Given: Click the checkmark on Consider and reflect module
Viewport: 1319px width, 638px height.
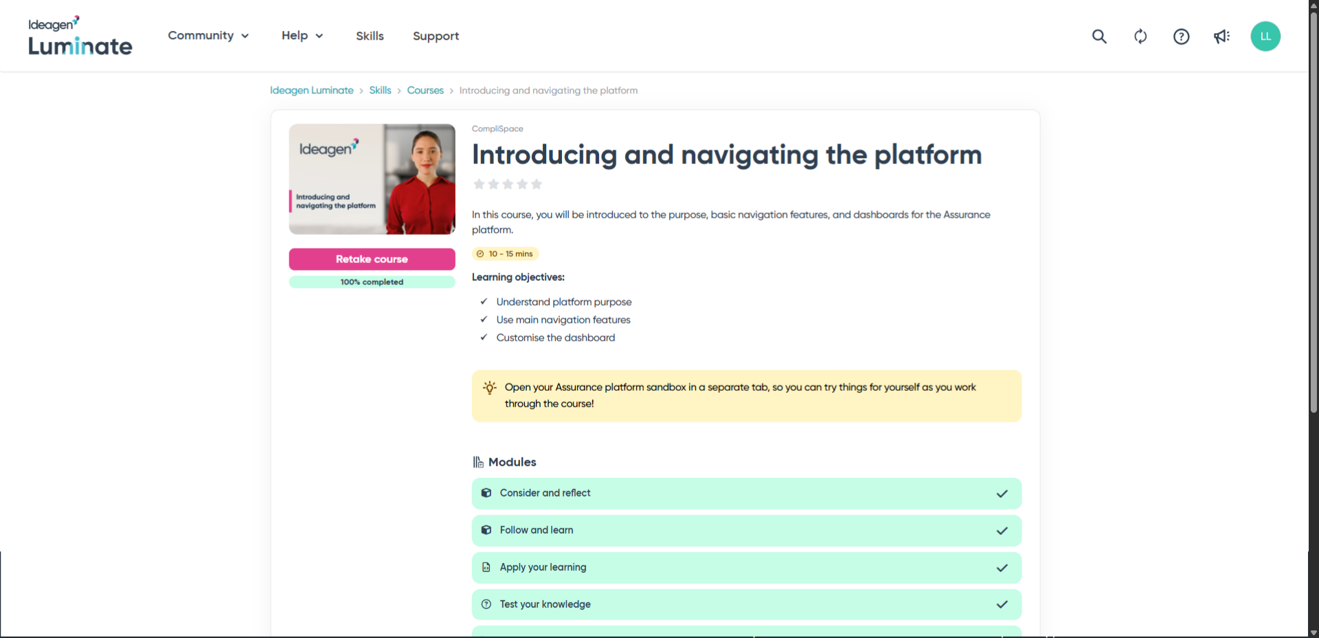Looking at the screenshot, I should pyautogui.click(x=1002, y=494).
